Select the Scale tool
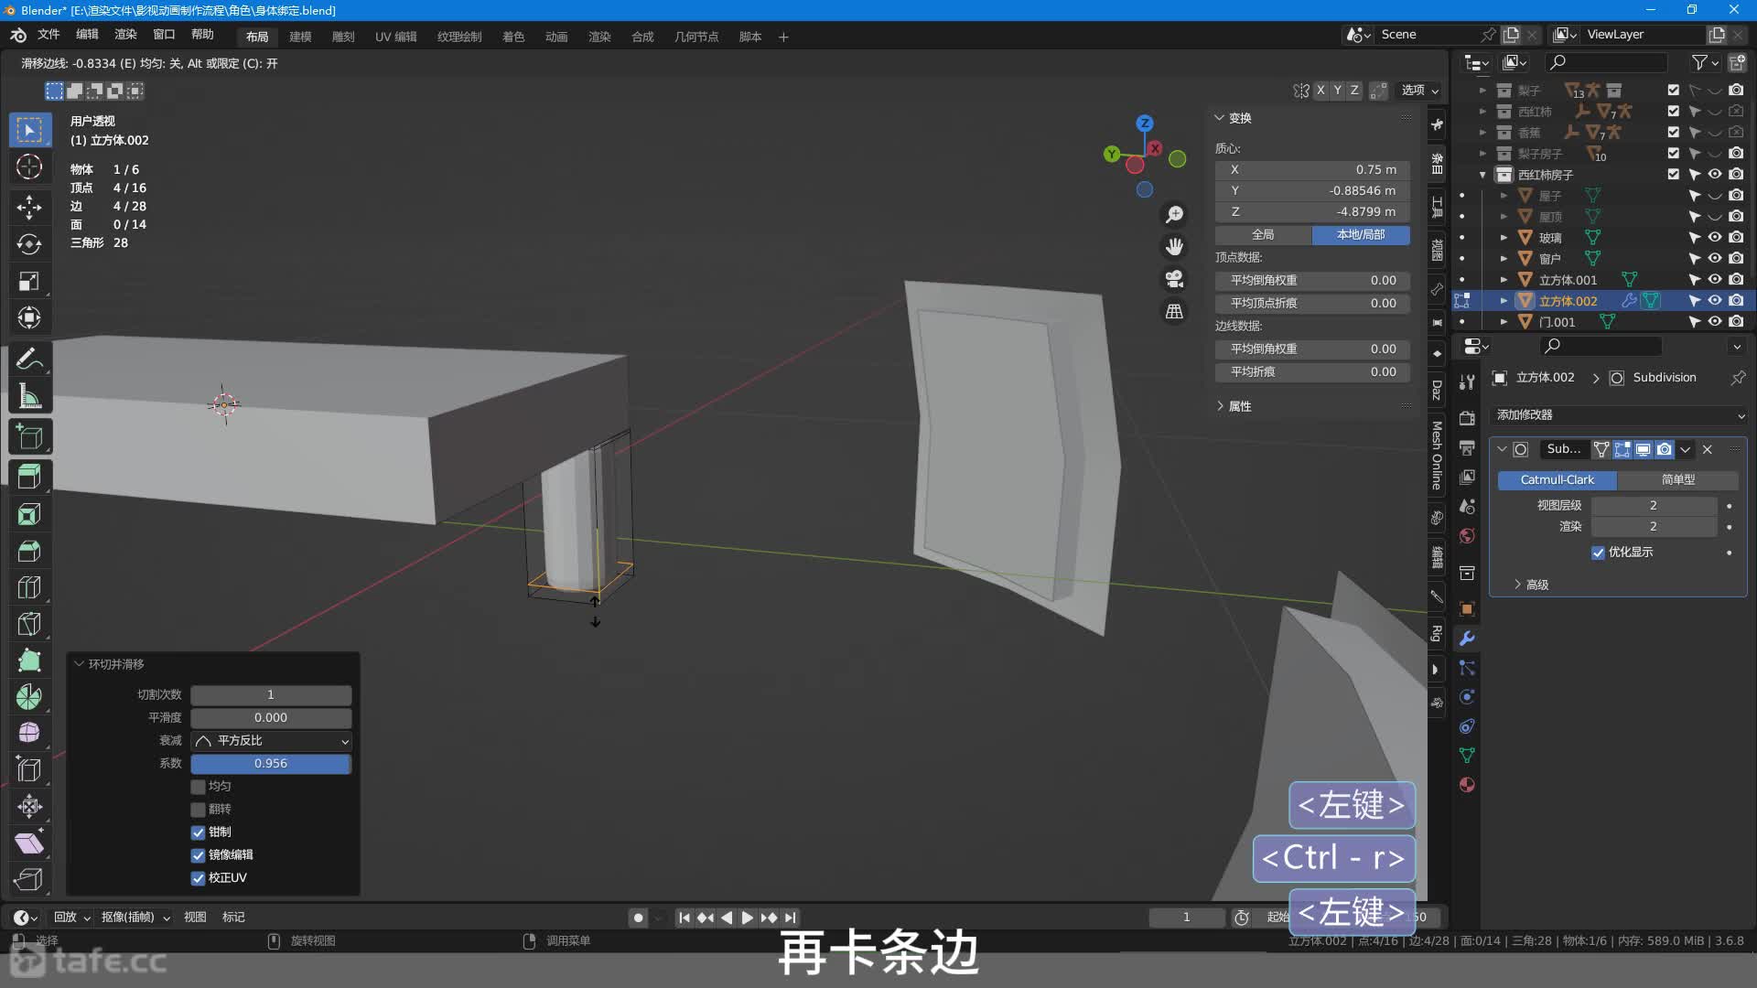Viewport: 1757px width, 988px height. click(29, 281)
